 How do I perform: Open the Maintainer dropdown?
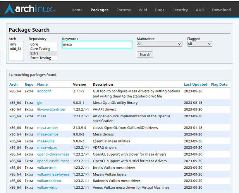[160, 44]
